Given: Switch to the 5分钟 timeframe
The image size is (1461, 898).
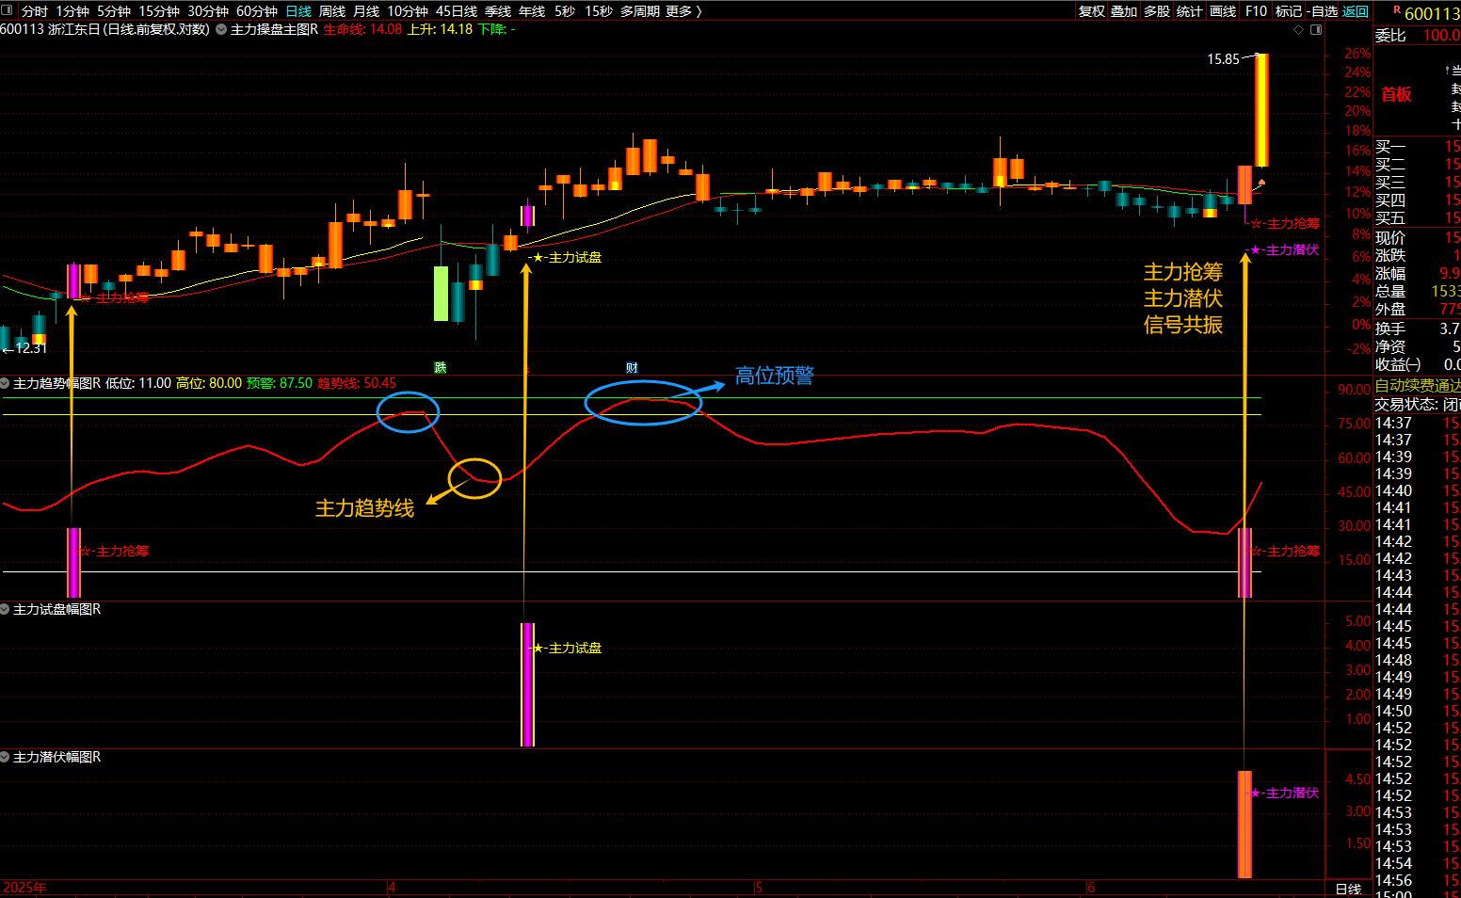Looking at the screenshot, I should 114,11.
